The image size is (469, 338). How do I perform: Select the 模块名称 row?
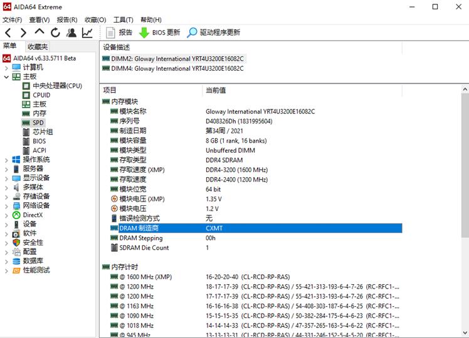tap(256, 111)
